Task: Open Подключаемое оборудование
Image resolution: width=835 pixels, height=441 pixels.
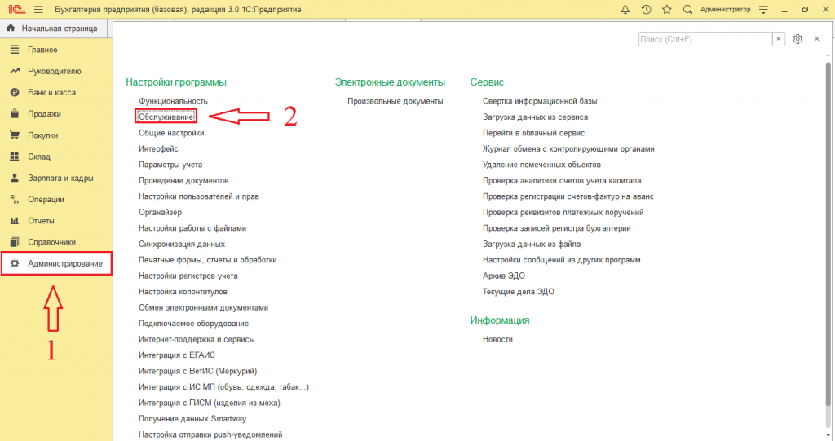Action: point(193,324)
